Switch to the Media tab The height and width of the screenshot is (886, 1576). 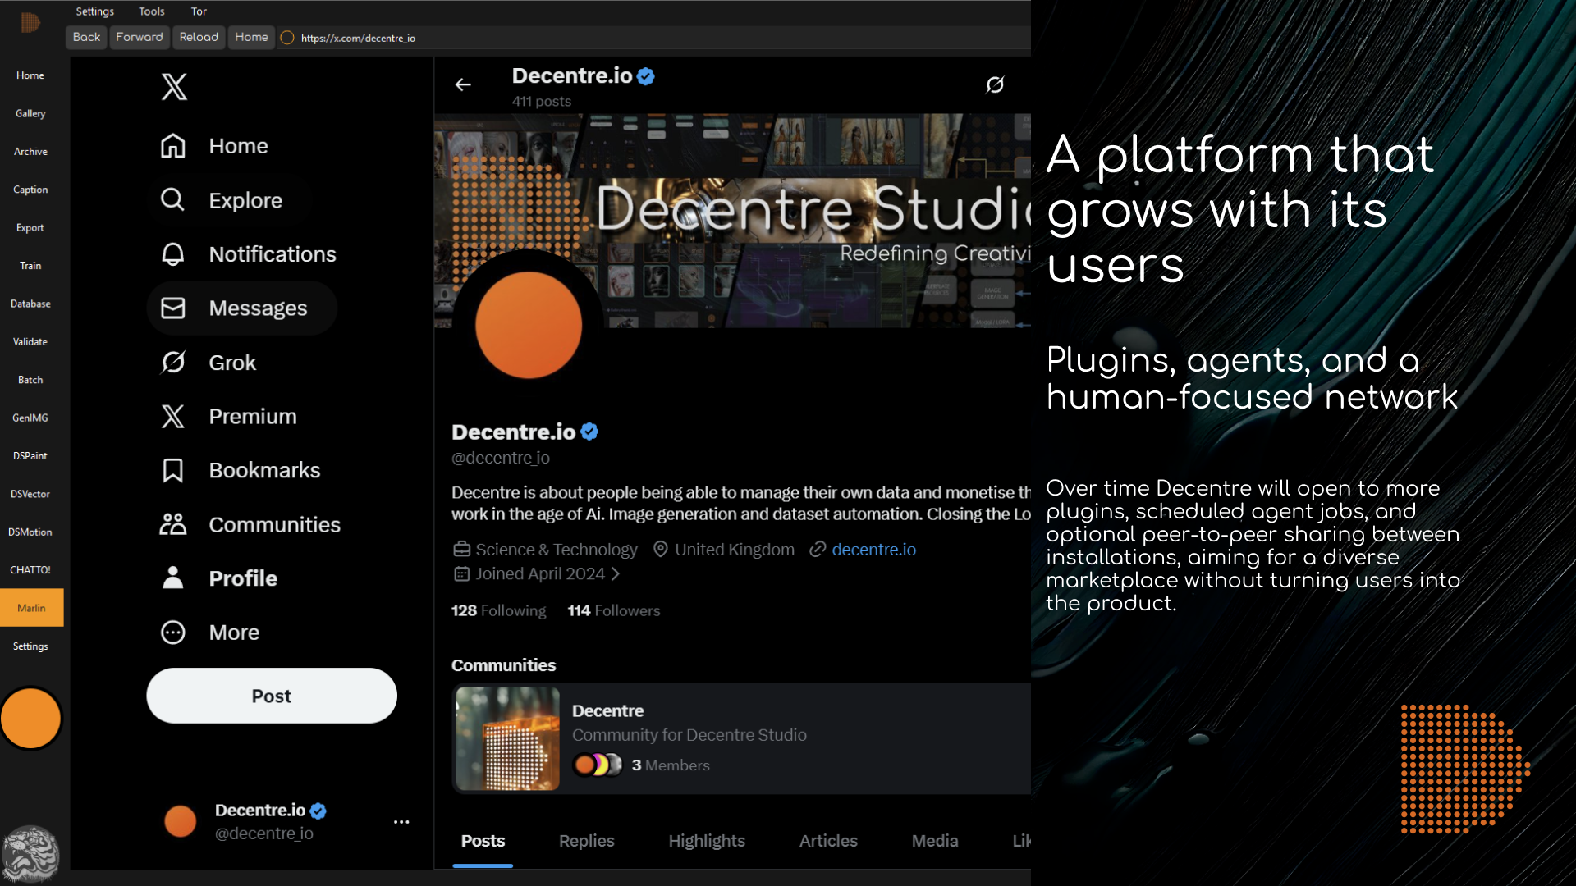coord(935,840)
